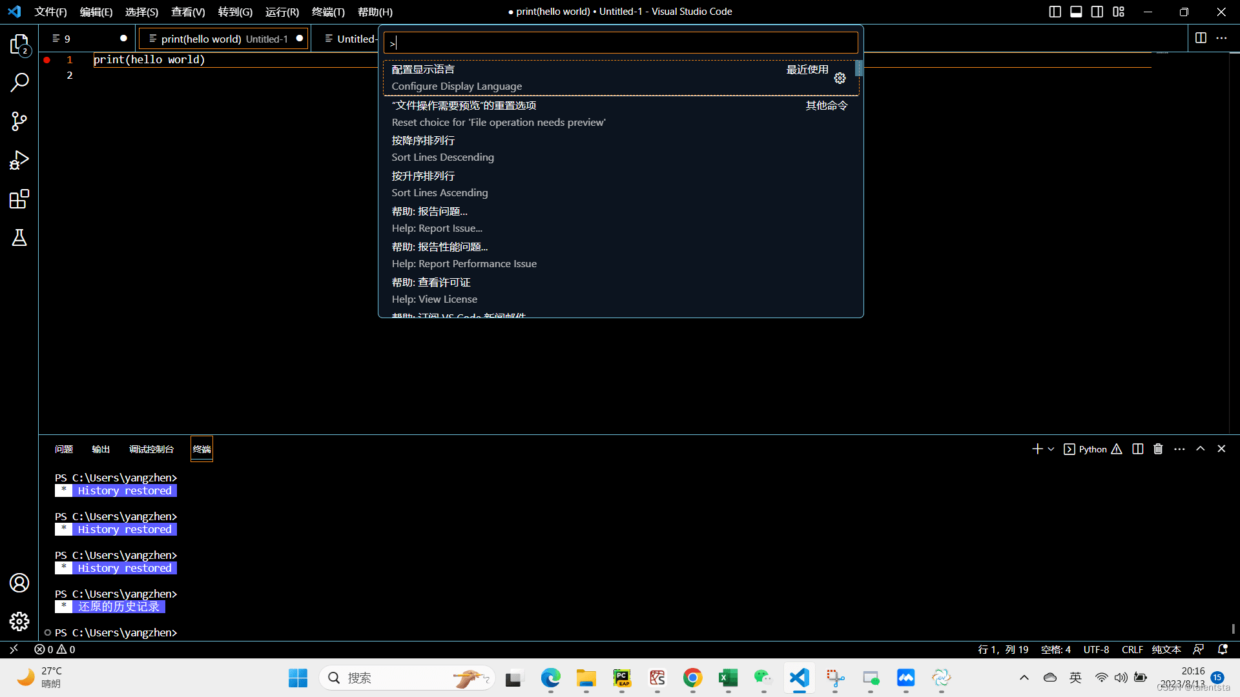Image resolution: width=1240 pixels, height=697 pixels.
Task: Split the editor to the right
Action: (1201, 38)
